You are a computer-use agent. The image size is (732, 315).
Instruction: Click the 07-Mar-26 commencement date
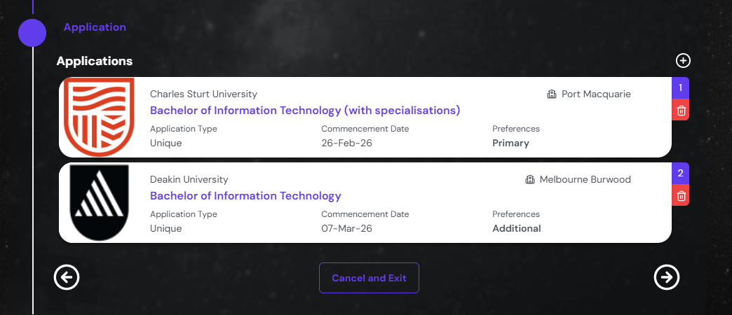coord(346,228)
